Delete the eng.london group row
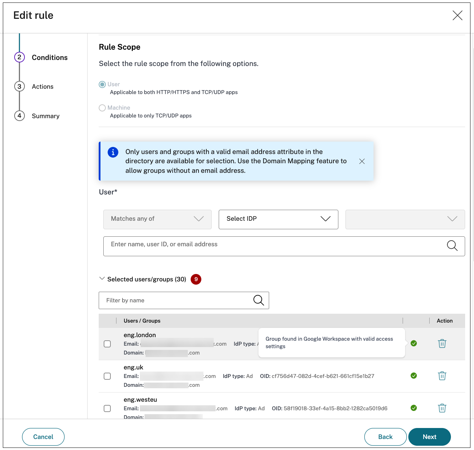Viewport: 474px width, 450px height. (442, 344)
